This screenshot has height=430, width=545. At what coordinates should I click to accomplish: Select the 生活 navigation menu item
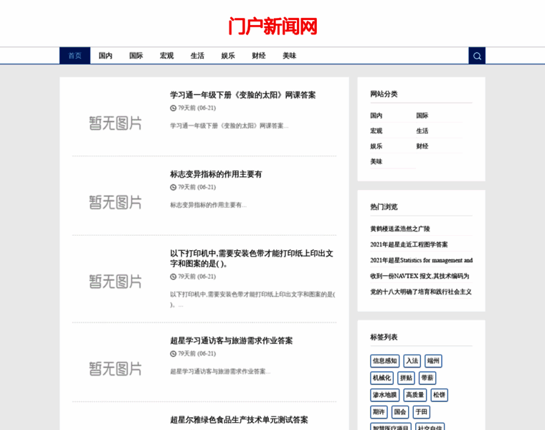tap(197, 56)
